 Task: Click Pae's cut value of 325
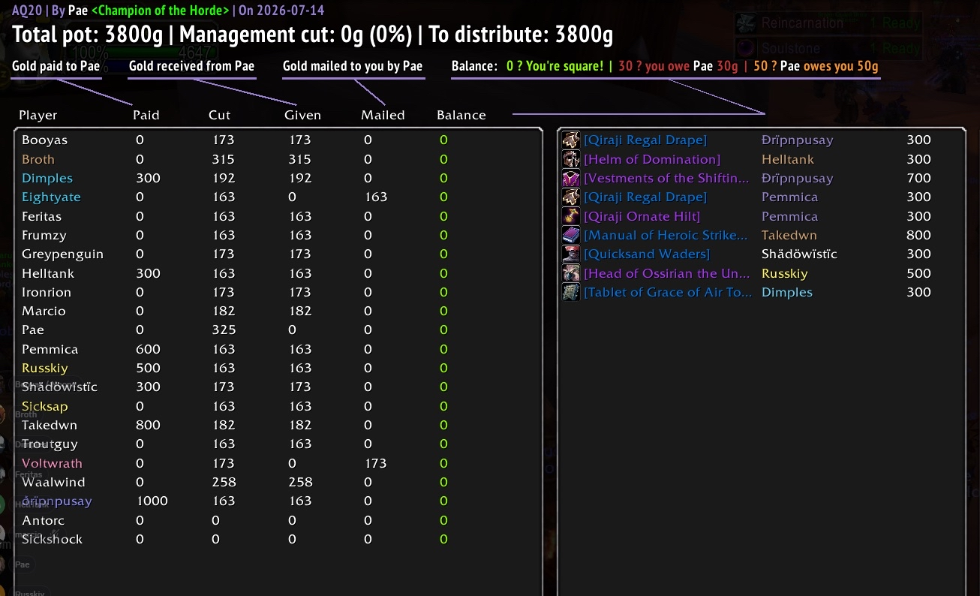224,330
